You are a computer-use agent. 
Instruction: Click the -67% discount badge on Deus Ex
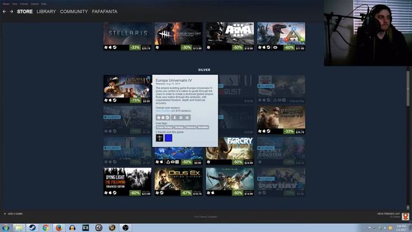coord(186,193)
